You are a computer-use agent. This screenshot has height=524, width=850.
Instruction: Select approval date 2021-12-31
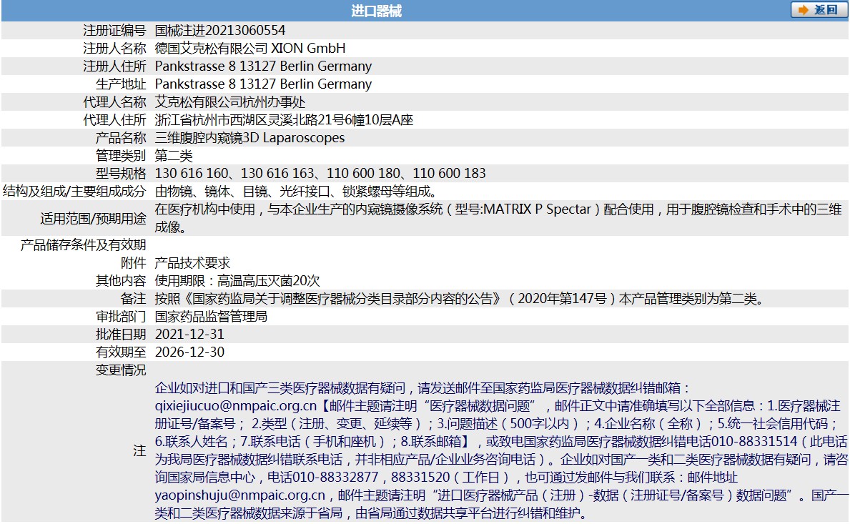click(x=189, y=335)
